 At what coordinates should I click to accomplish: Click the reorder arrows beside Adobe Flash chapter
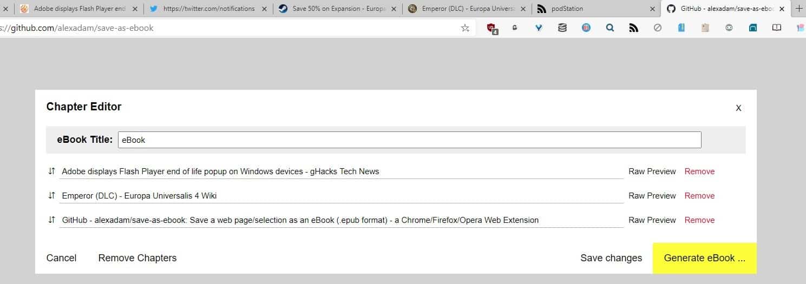click(51, 171)
